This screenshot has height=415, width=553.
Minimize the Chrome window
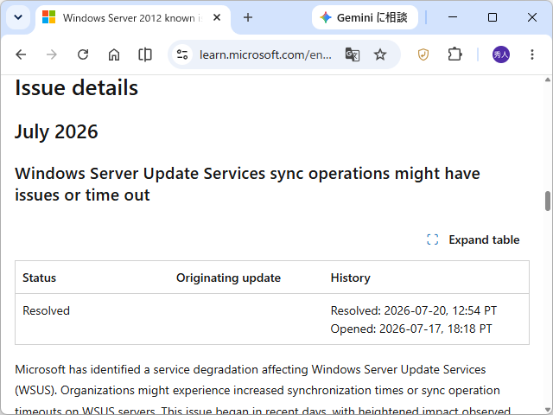click(x=453, y=17)
